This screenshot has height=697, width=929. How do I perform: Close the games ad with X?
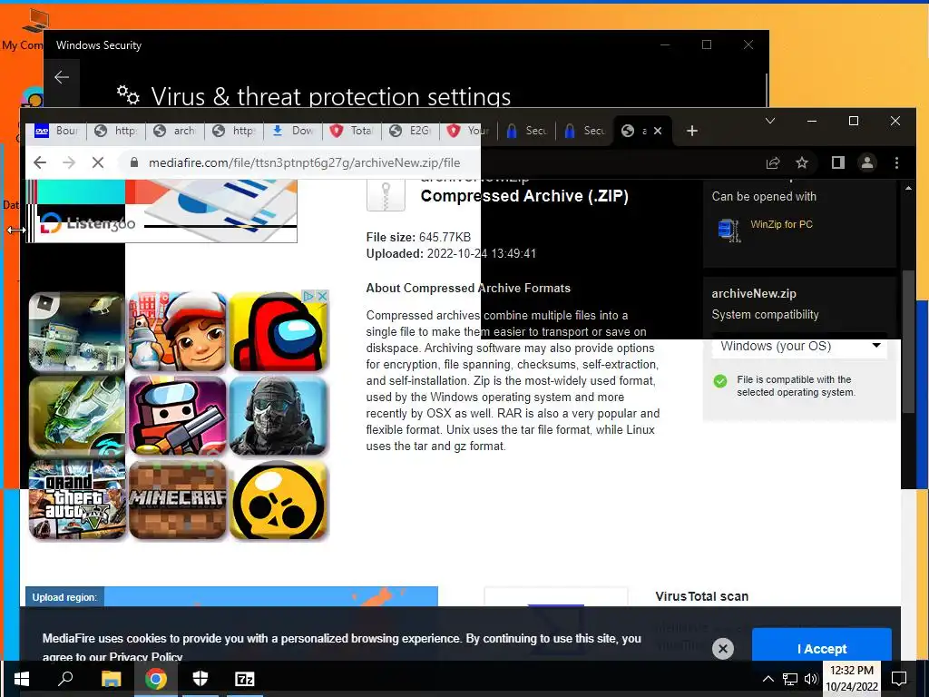click(322, 295)
